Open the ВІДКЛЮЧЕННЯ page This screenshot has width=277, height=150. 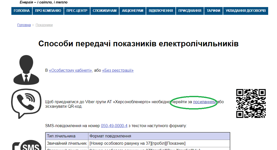click(161, 11)
